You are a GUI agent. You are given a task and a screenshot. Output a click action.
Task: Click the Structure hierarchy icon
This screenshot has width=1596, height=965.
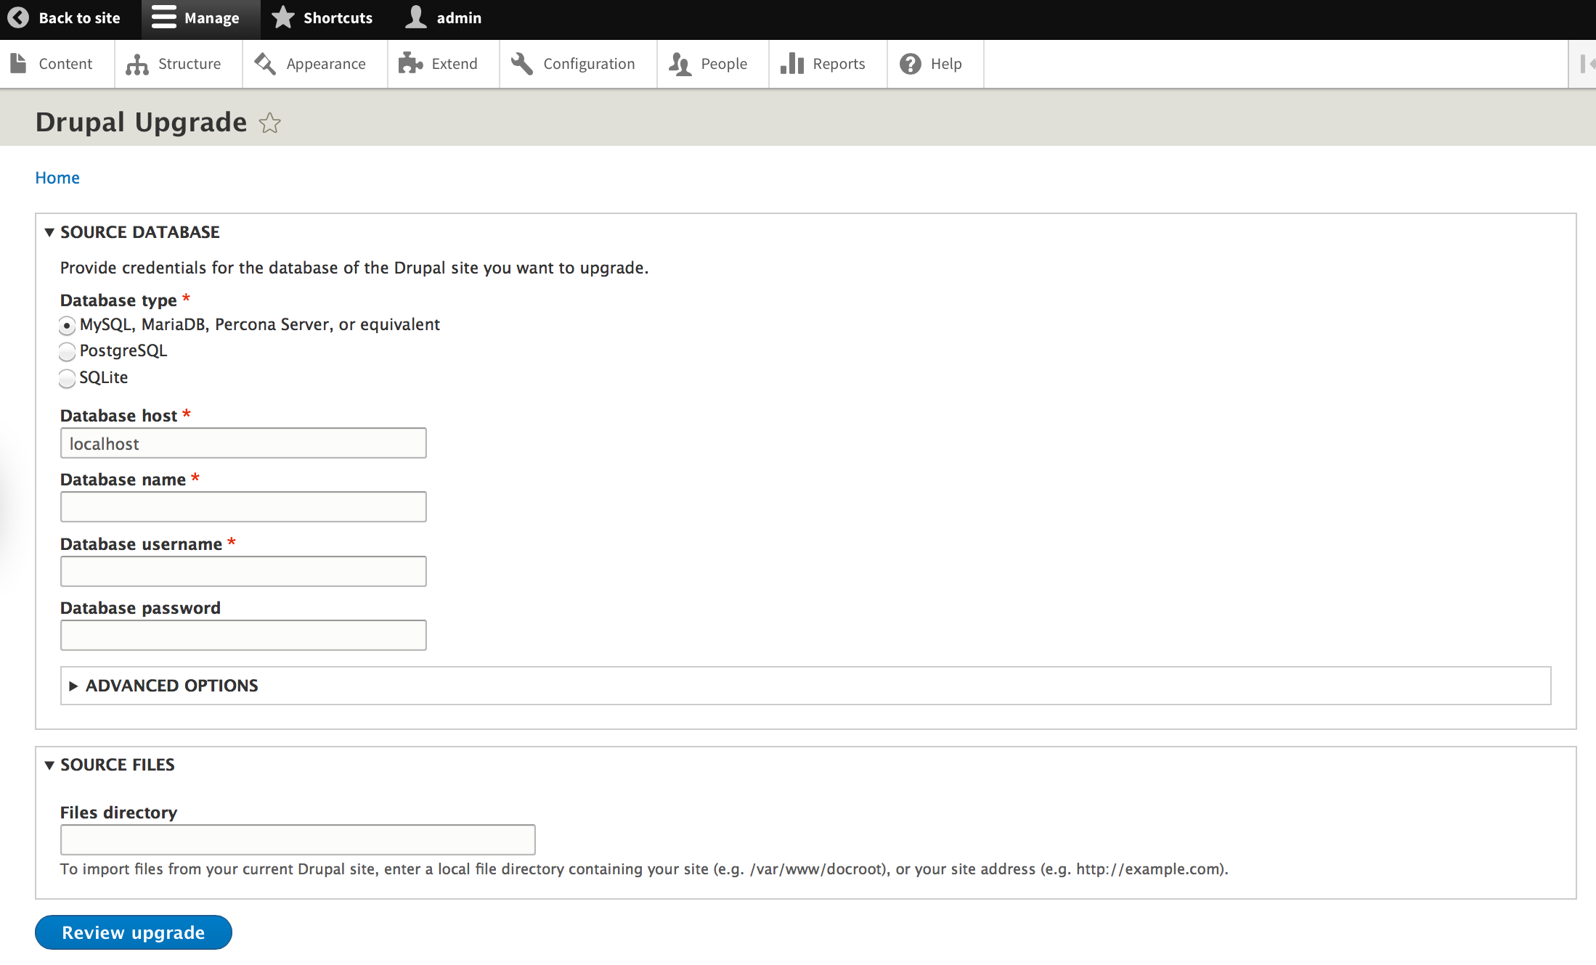pos(137,64)
